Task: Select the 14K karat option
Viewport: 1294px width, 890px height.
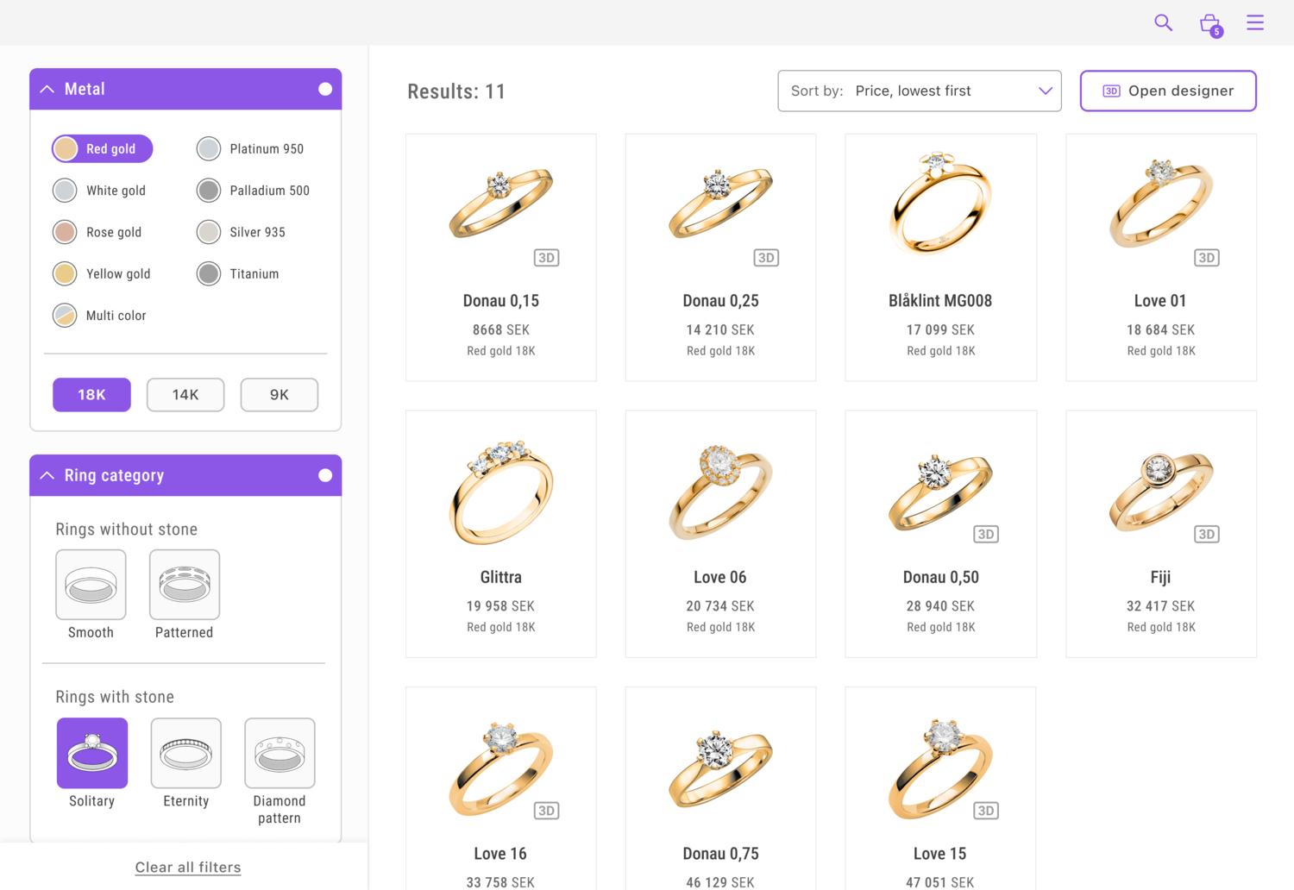Action: [185, 395]
